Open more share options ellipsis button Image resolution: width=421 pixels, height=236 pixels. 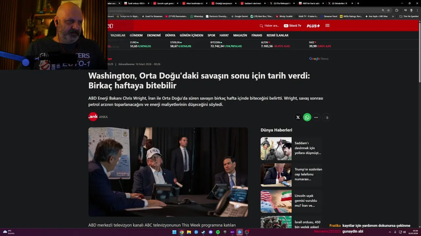[x=316, y=117]
